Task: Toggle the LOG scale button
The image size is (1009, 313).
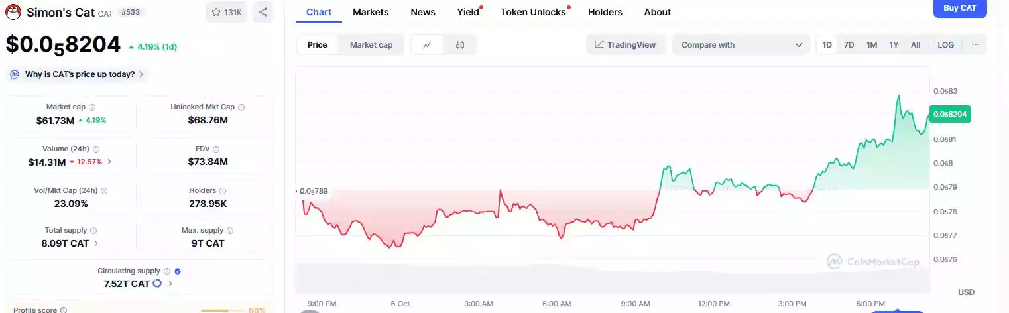Action: [945, 45]
